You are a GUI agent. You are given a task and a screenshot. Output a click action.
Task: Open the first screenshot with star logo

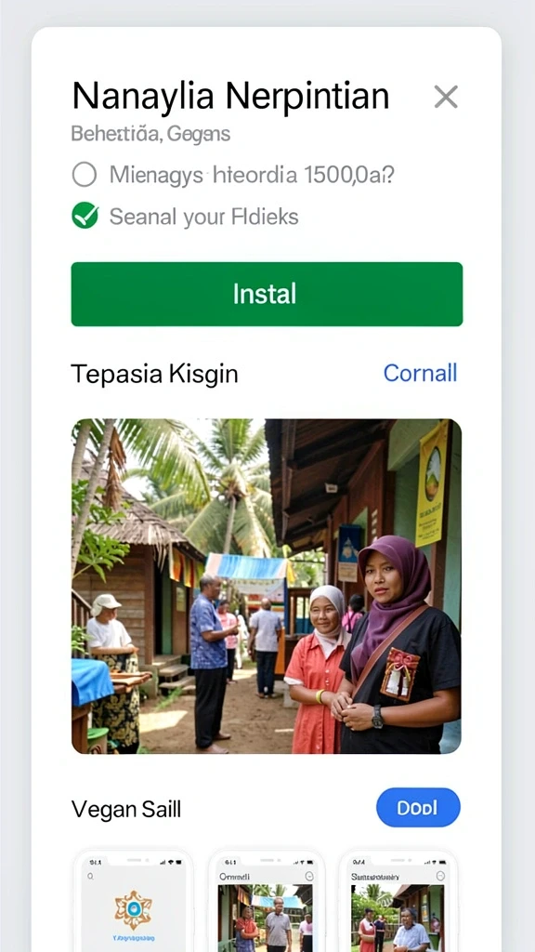134,901
